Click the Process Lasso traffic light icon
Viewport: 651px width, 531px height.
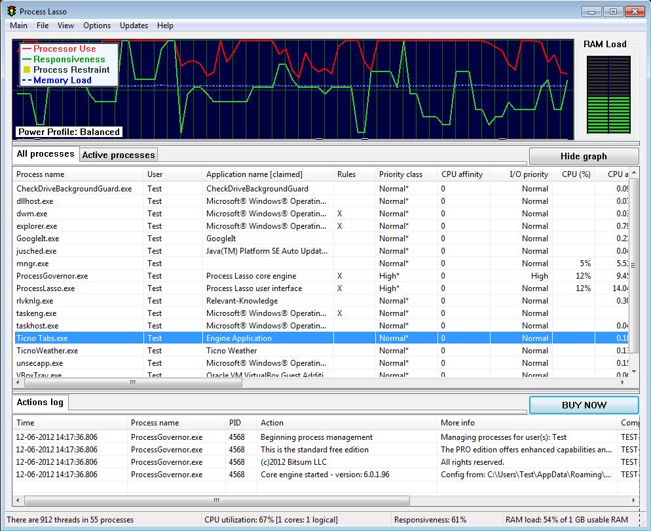(x=11, y=11)
